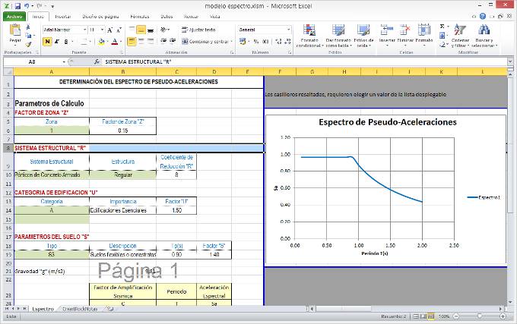Switch to the Fórmulas ribbon tab

pyautogui.click(x=139, y=15)
